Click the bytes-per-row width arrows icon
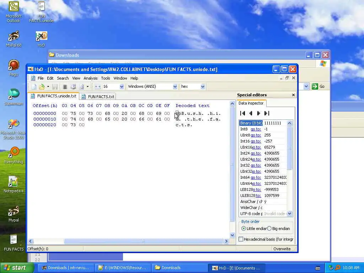 coord(97,87)
